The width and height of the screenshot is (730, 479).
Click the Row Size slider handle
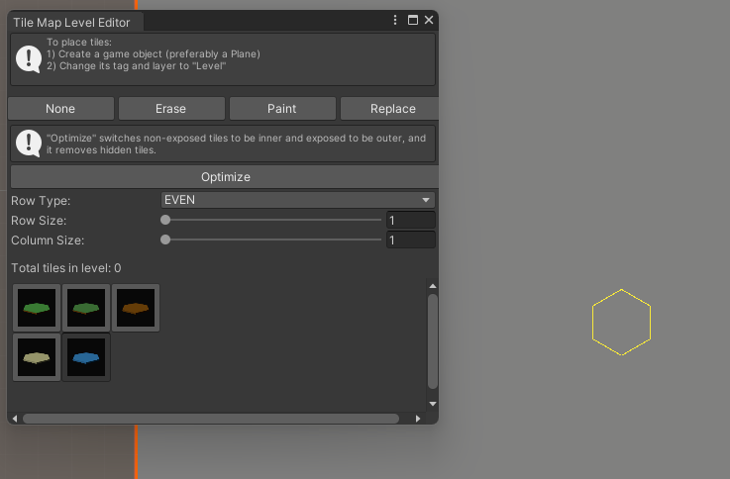(x=165, y=220)
